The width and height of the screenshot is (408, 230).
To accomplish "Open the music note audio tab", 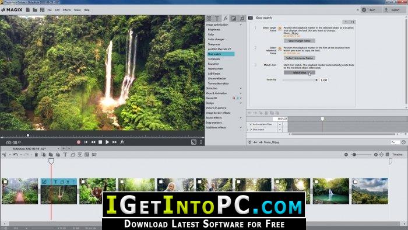I will click(x=242, y=19).
